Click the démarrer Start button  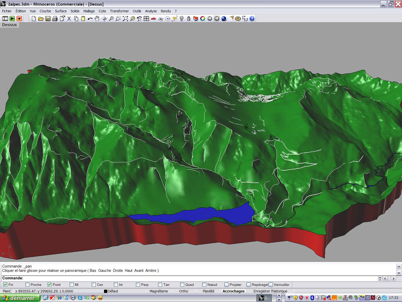point(20,298)
